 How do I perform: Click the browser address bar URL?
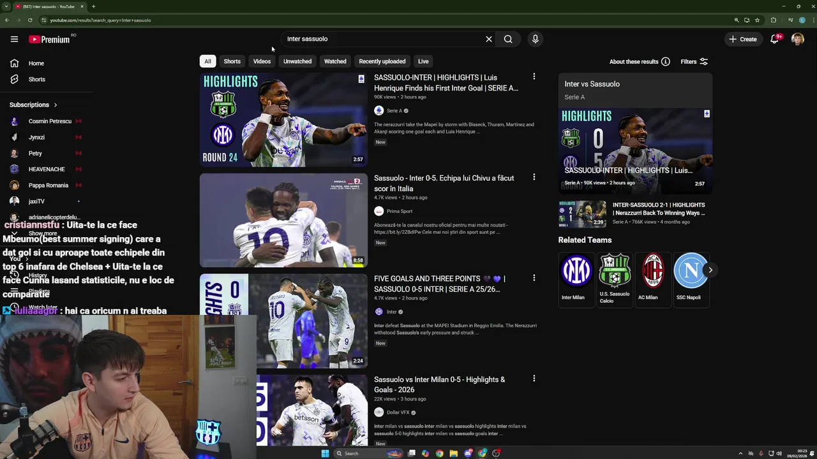[x=100, y=20]
